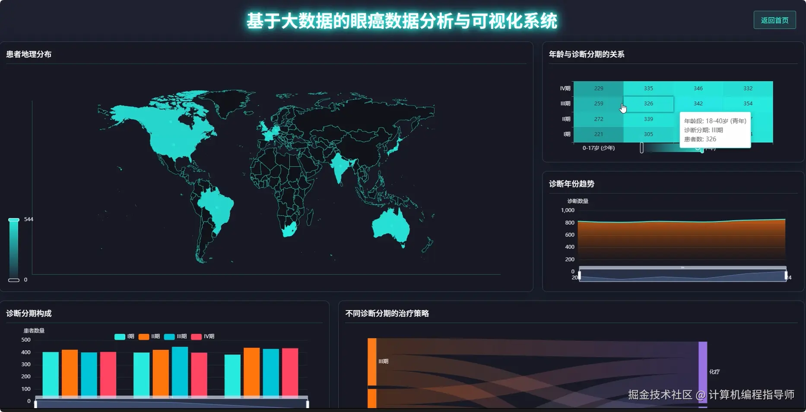Click the heatmap color scale right handle
806x412 pixels.
pos(702,149)
